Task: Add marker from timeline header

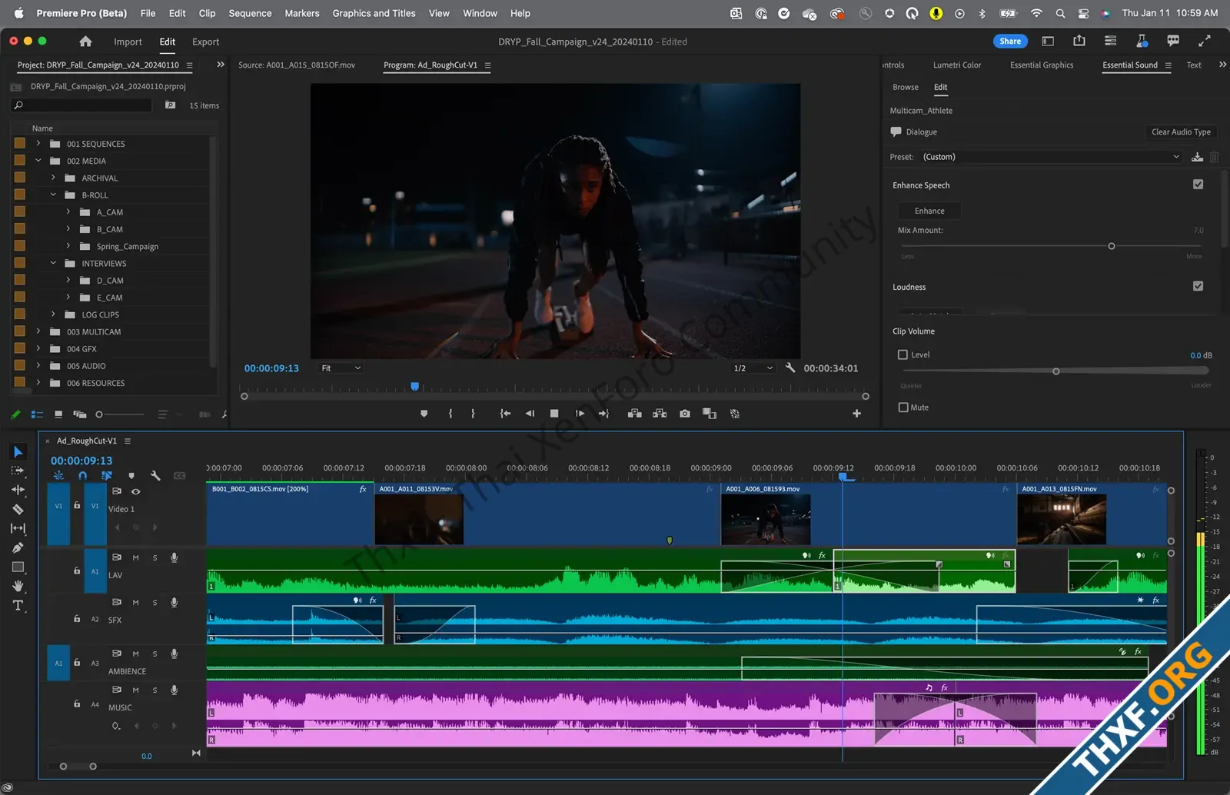Action: tap(131, 476)
